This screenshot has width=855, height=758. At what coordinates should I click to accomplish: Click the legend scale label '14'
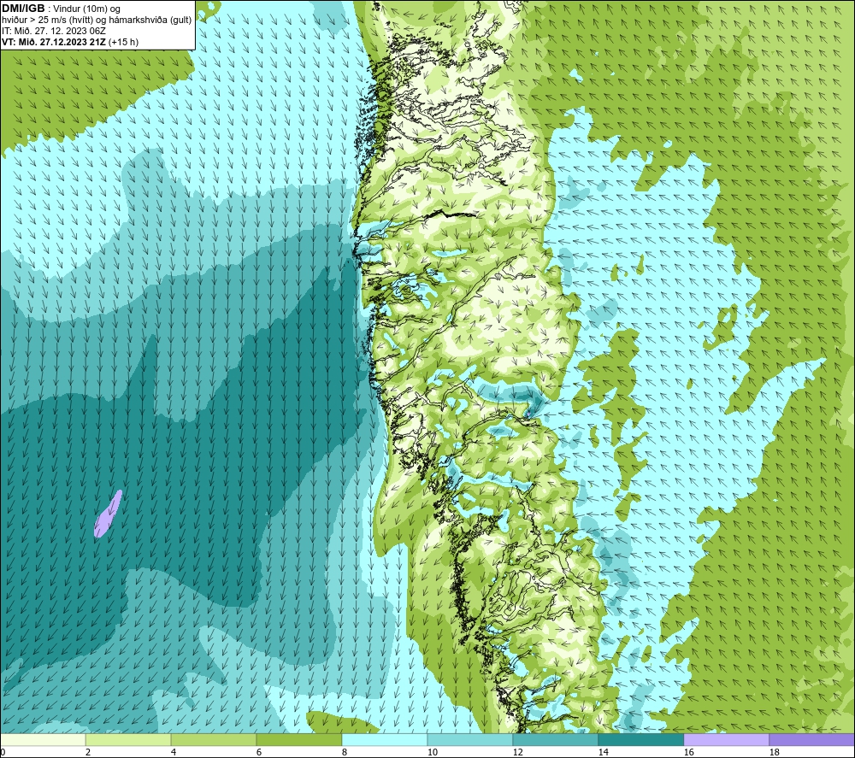(x=603, y=752)
